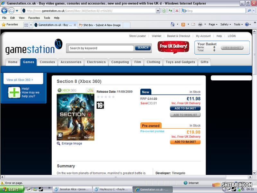Screen dimensions: 257x193
Task: Click the blue Help question mark icon
Action: 247,24
